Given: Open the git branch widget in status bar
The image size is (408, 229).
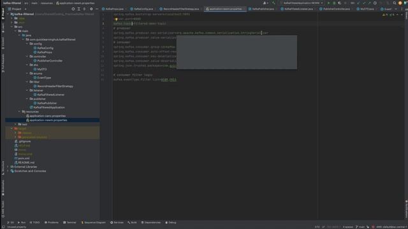Looking at the screenshot, I should [360, 227].
